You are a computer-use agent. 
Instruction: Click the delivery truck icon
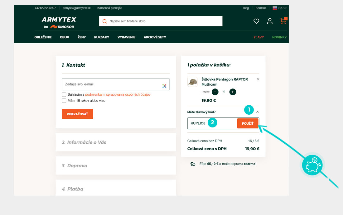(193, 164)
